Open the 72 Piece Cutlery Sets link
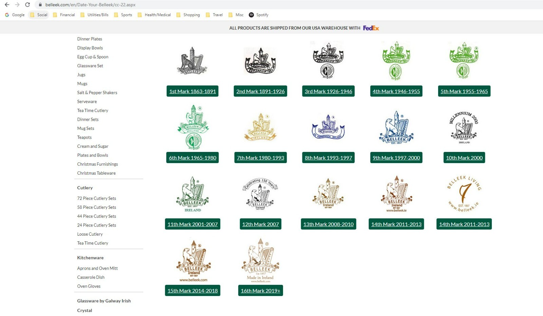The width and height of the screenshot is (543, 316). [x=96, y=198]
